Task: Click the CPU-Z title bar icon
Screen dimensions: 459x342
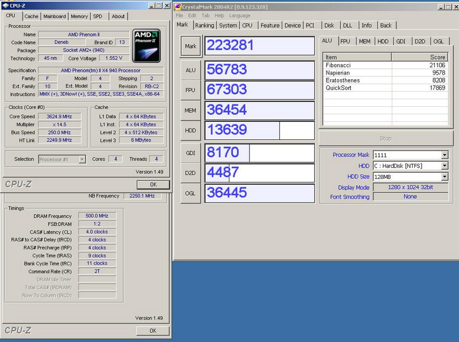Action: pos(5,6)
